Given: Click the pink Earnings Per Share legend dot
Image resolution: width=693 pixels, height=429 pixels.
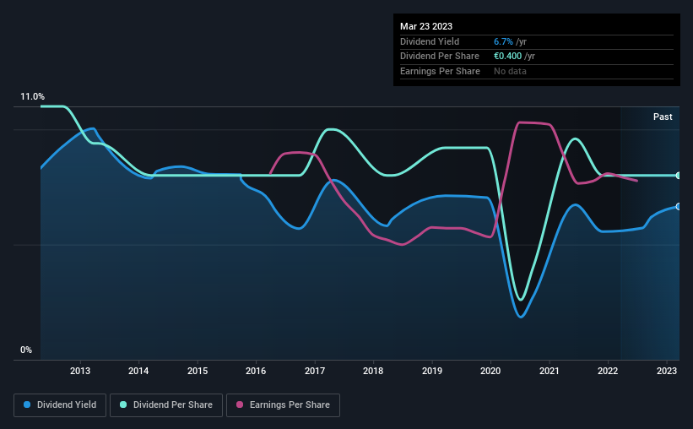Looking at the screenshot, I should (x=240, y=405).
